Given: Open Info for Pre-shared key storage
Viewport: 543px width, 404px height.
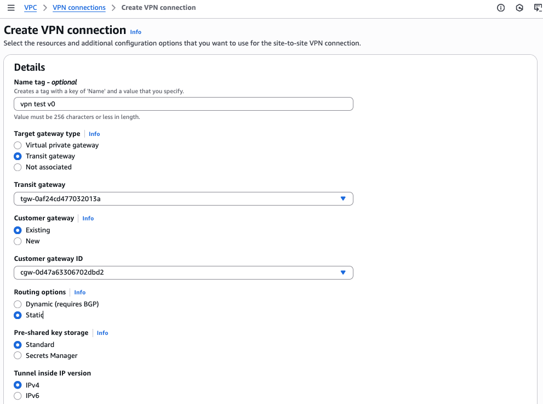Looking at the screenshot, I should [102, 333].
